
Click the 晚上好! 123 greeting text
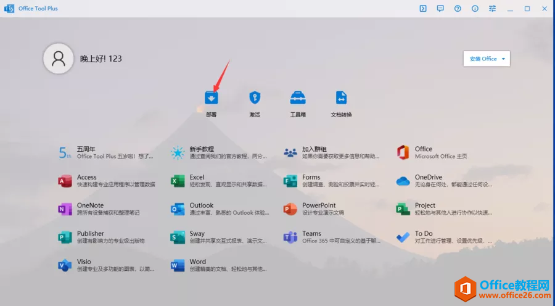tap(101, 59)
